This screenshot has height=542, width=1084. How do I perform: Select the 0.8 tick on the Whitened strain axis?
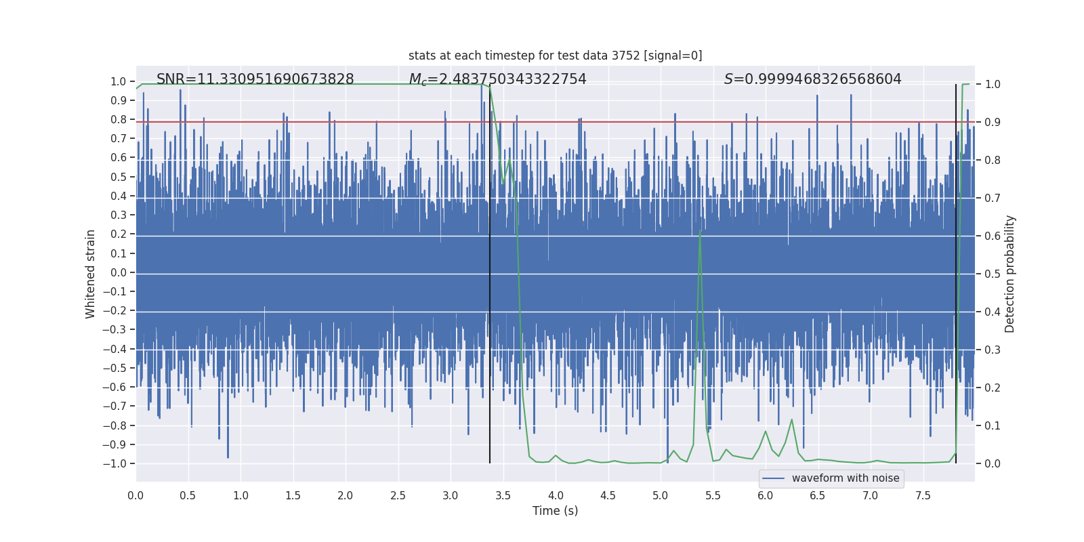point(119,119)
